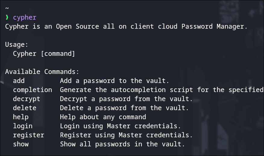Click 'Add a password to the vault' text
This screenshot has height=156, width=264.
[x=115, y=81]
